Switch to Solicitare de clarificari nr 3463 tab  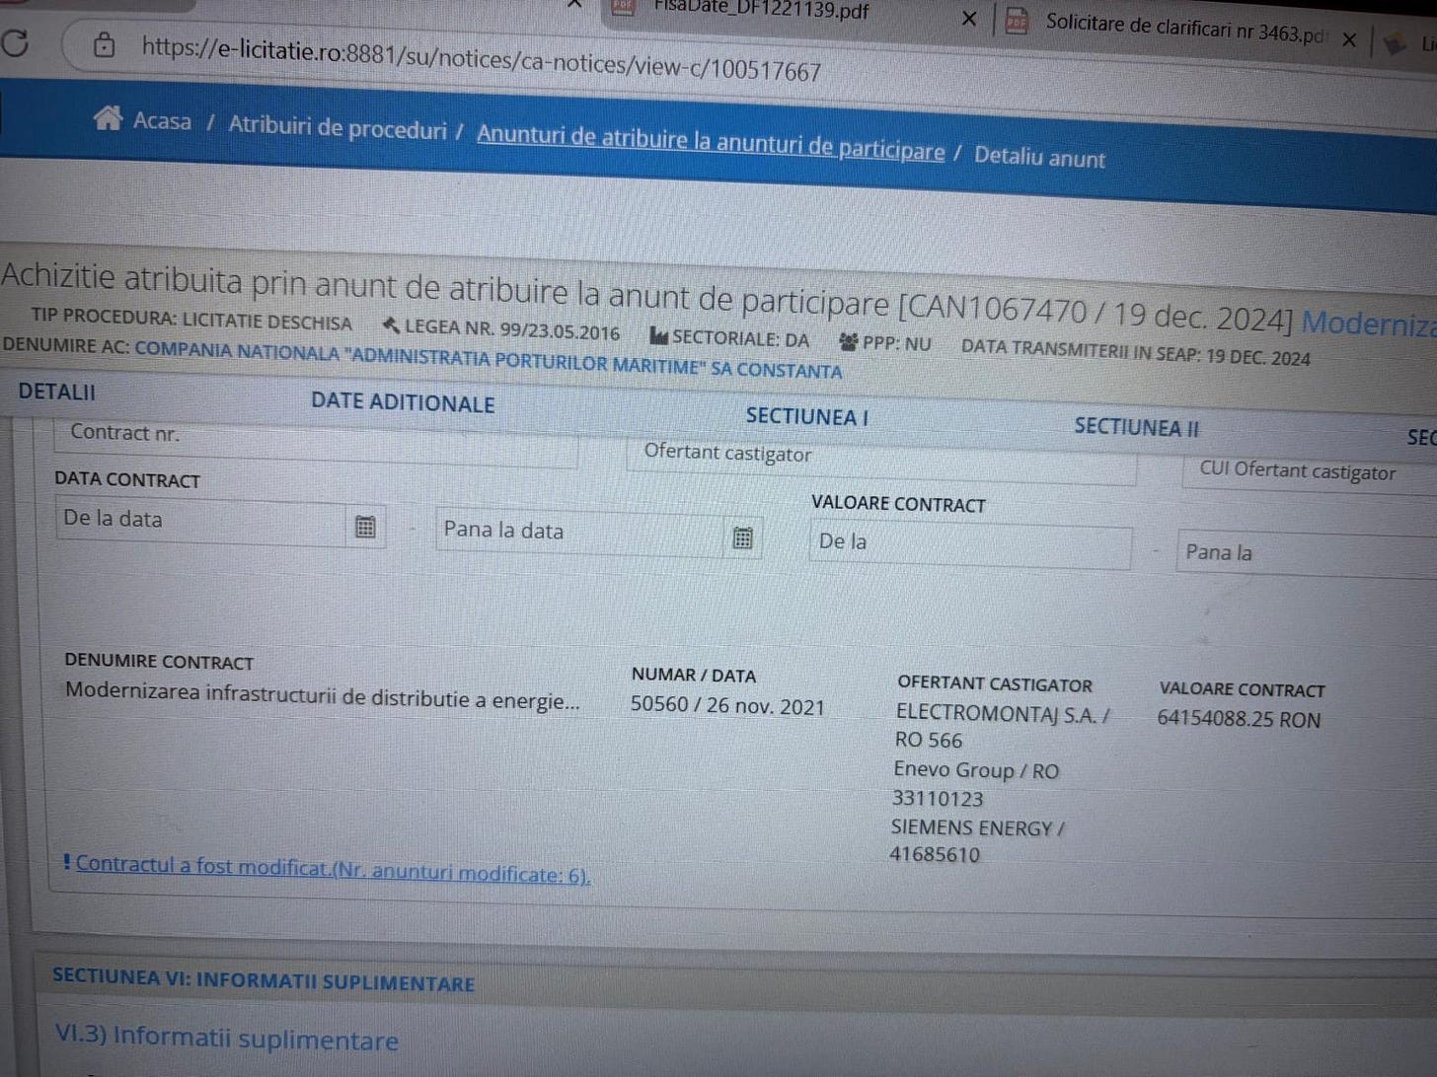click(x=1184, y=28)
